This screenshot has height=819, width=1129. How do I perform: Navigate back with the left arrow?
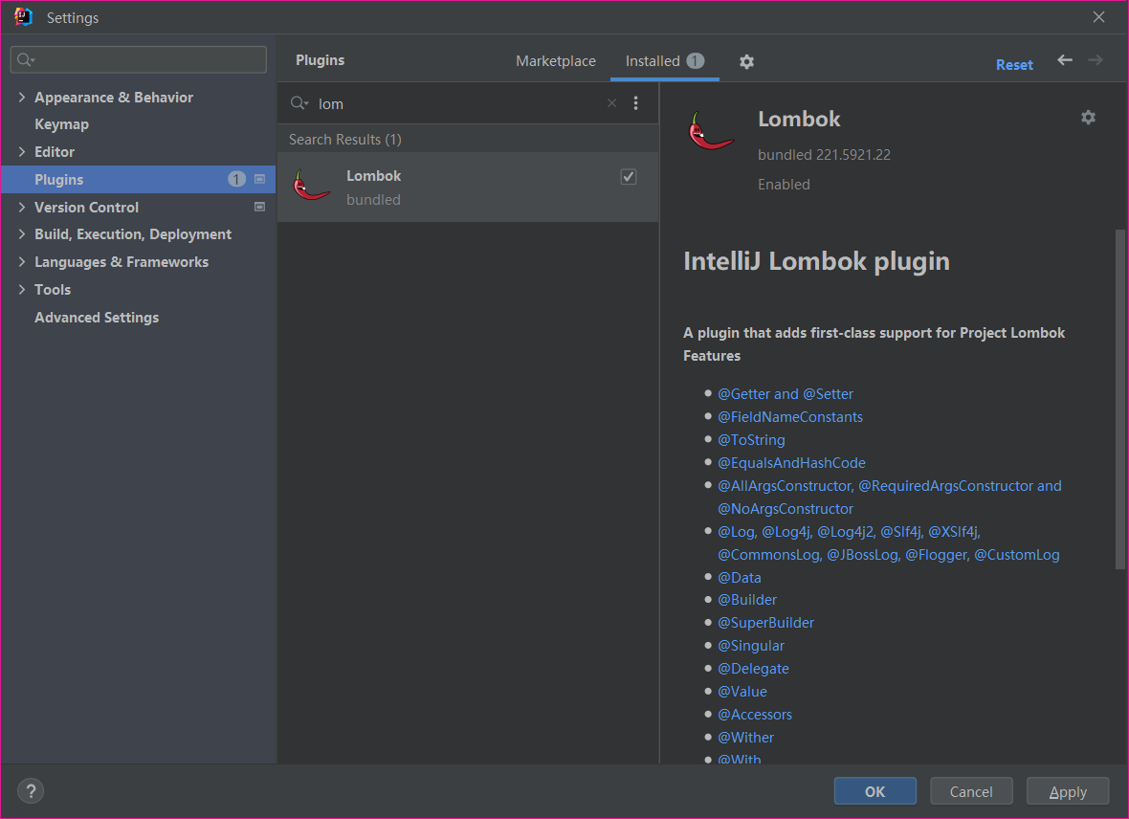tap(1065, 60)
